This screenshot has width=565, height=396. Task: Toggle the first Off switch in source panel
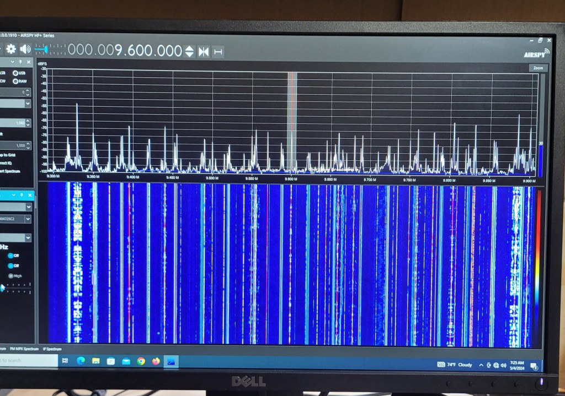click(x=10, y=256)
